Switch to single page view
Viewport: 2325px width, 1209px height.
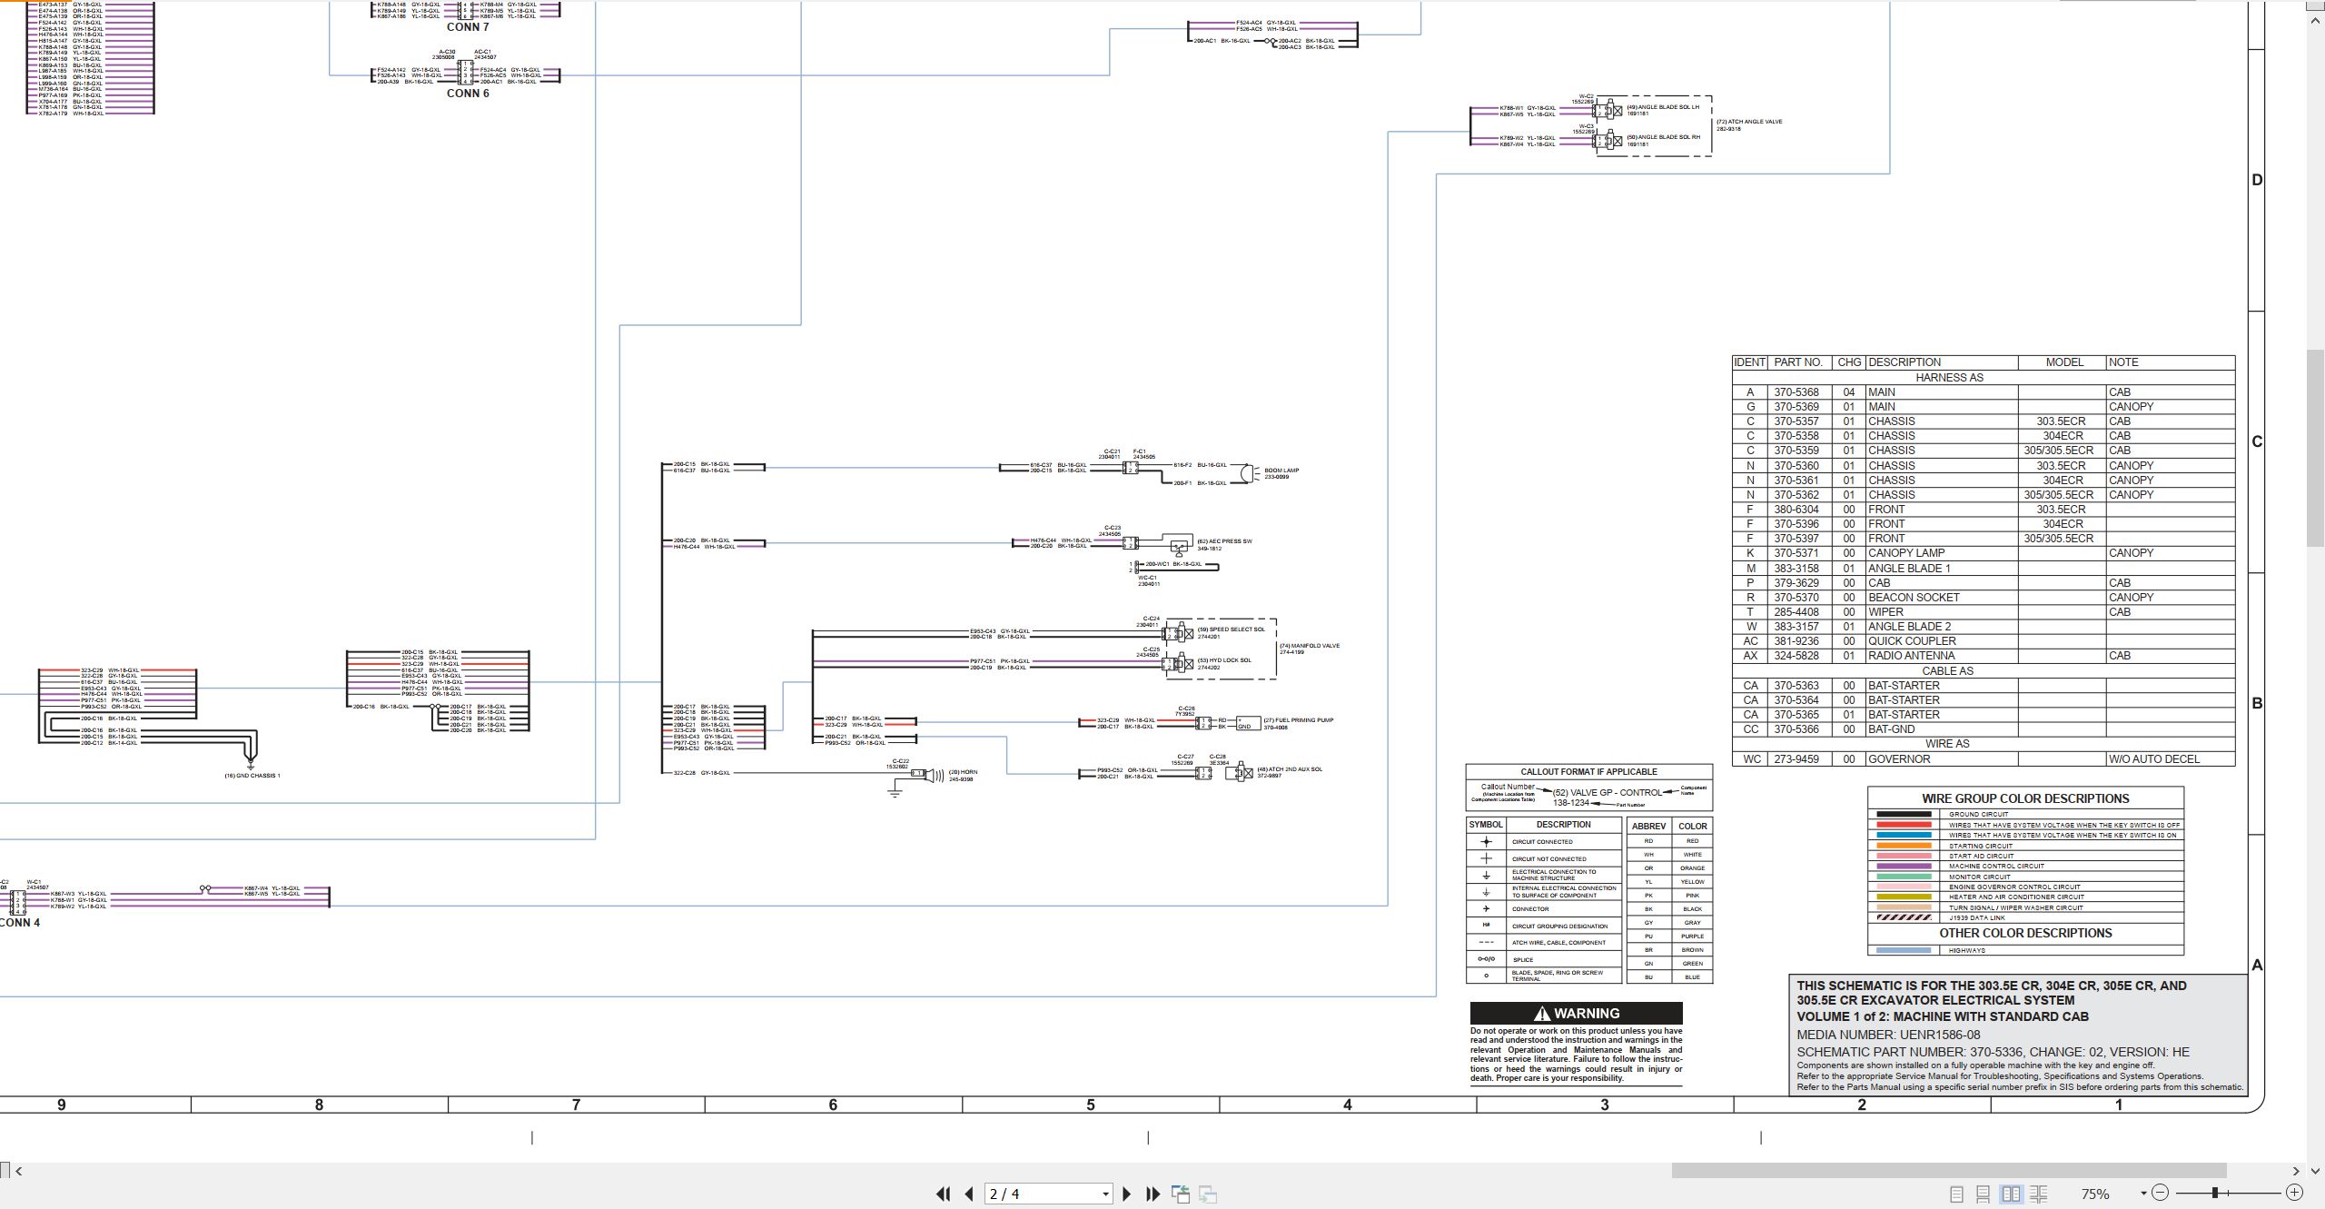pyautogui.click(x=1957, y=1194)
